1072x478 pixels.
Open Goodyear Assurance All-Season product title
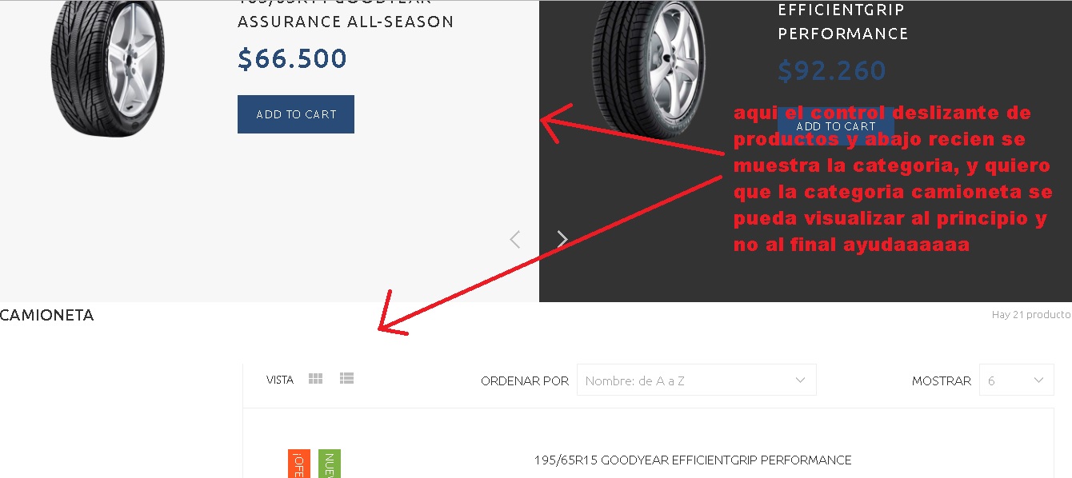[346, 14]
